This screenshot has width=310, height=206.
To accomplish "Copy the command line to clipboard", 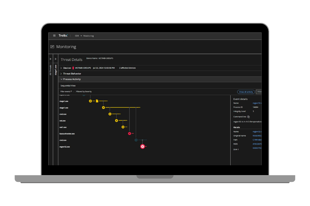I will click(x=249, y=117).
